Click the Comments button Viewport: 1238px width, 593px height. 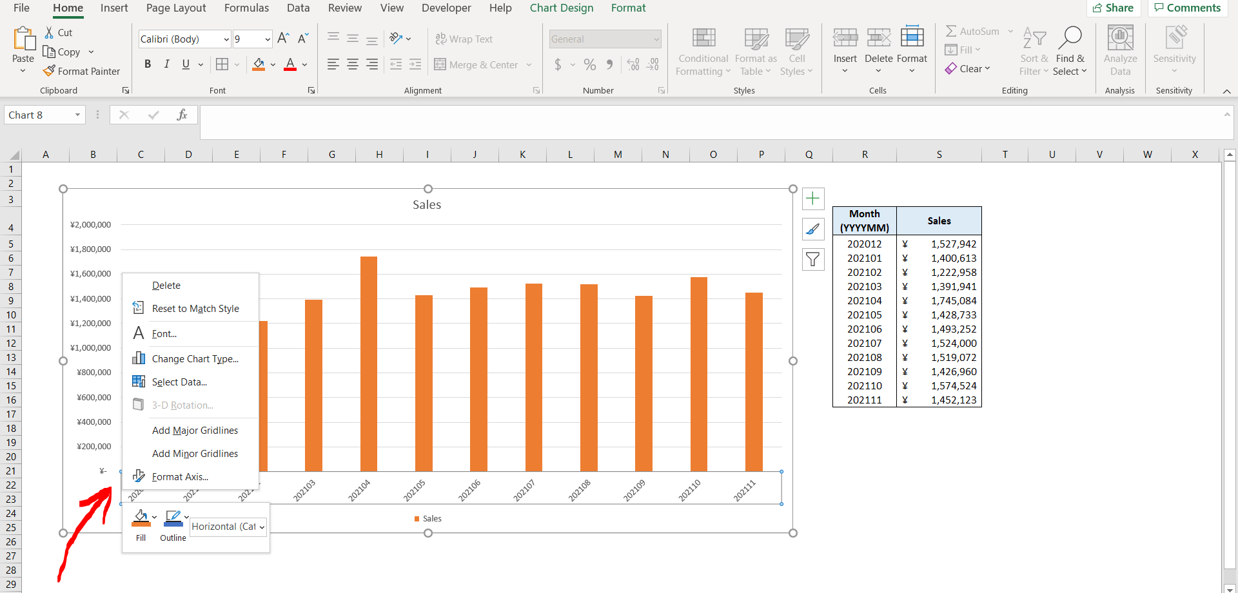pyautogui.click(x=1187, y=8)
